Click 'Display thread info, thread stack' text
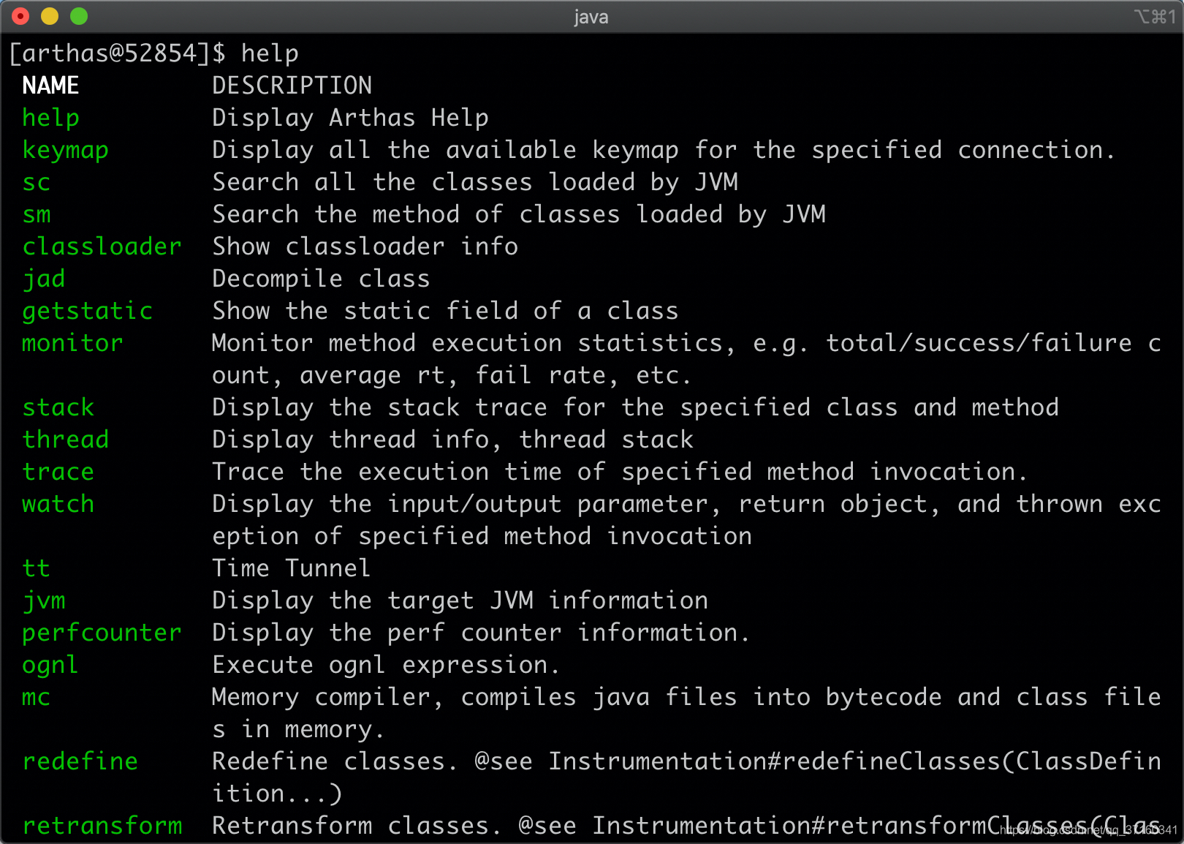The image size is (1184, 844). [x=453, y=440]
